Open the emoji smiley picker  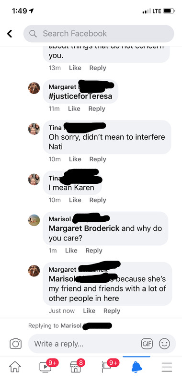point(164,344)
